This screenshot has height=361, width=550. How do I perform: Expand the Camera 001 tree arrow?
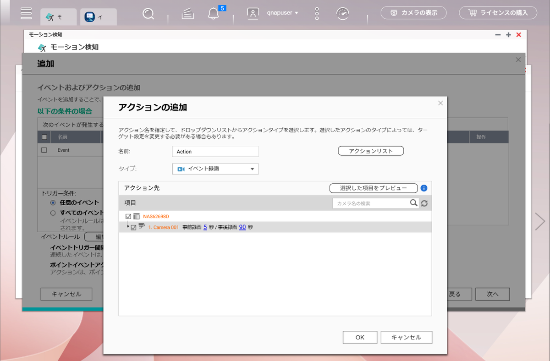click(x=128, y=226)
